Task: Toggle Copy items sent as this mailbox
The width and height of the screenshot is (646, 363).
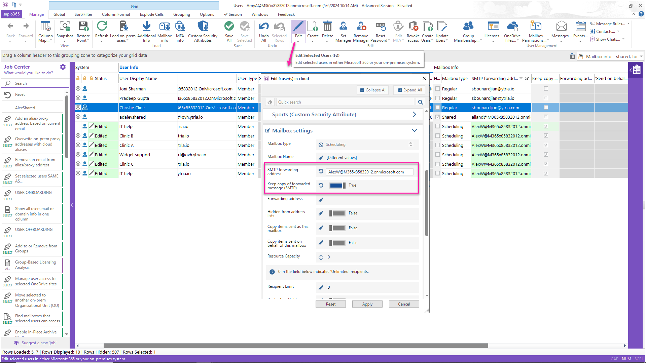Action: coord(337,228)
